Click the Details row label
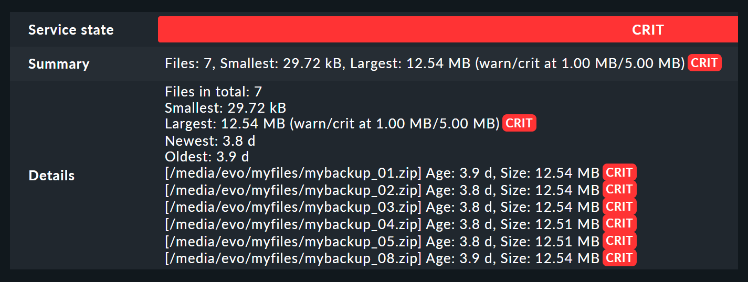 tap(51, 176)
